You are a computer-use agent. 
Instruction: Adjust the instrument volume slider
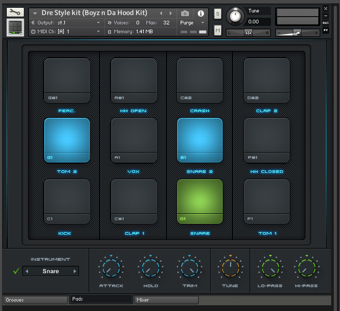coord(297,33)
